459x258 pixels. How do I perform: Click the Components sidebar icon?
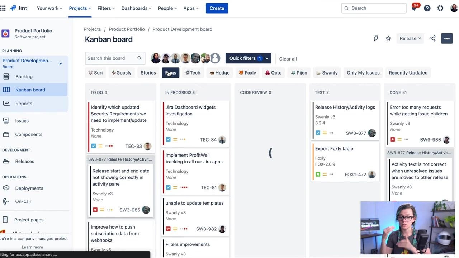(x=6, y=134)
